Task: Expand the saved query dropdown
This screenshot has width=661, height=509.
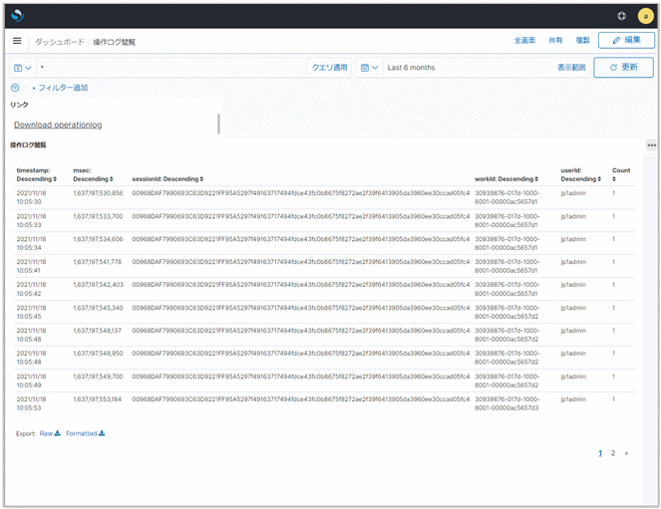Action: tap(21, 68)
